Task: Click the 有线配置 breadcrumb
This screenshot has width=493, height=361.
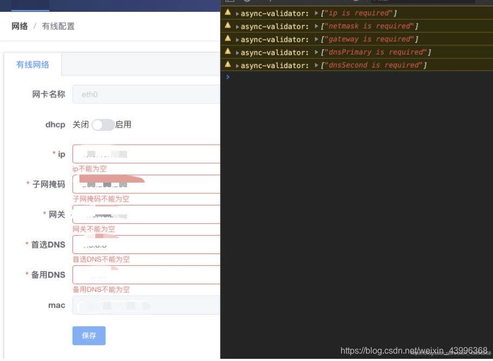Action: click(x=58, y=26)
